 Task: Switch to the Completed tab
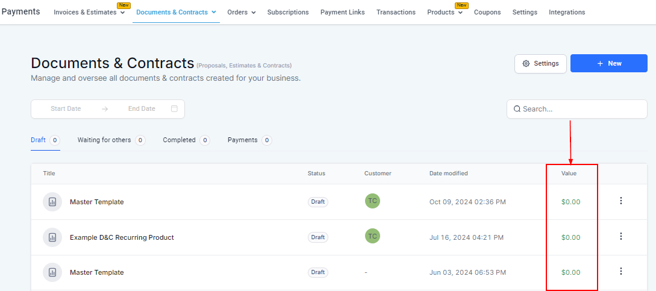click(179, 140)
